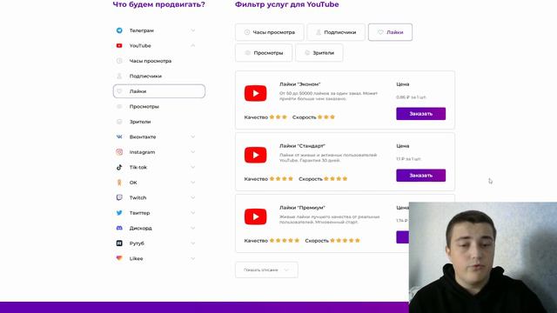Viewport: 557px width, 313px height.
Task: Expand the Телеграм chevron
Action: coord(193,30)
